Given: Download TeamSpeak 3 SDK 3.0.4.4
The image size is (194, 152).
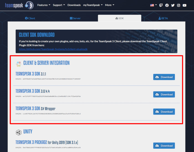Looking at the screenshot, I should (164, 94).
